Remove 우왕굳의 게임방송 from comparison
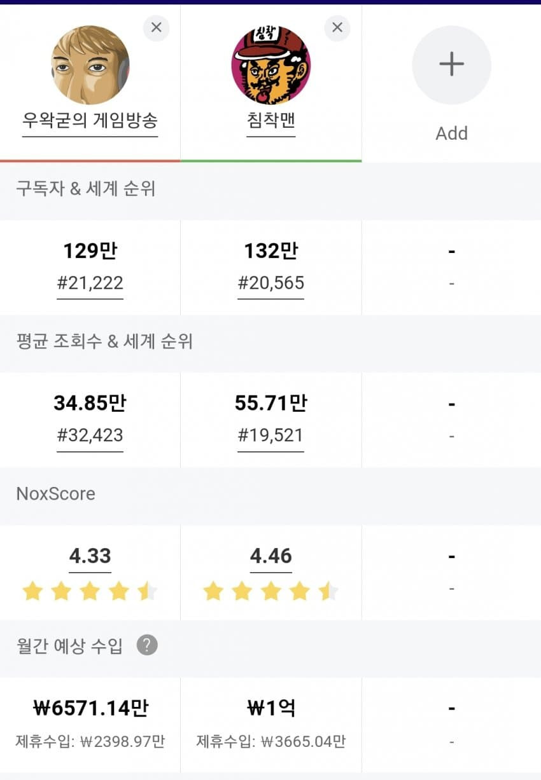The height and width of the screenshot is (780, 541). (x=156, y=28)
